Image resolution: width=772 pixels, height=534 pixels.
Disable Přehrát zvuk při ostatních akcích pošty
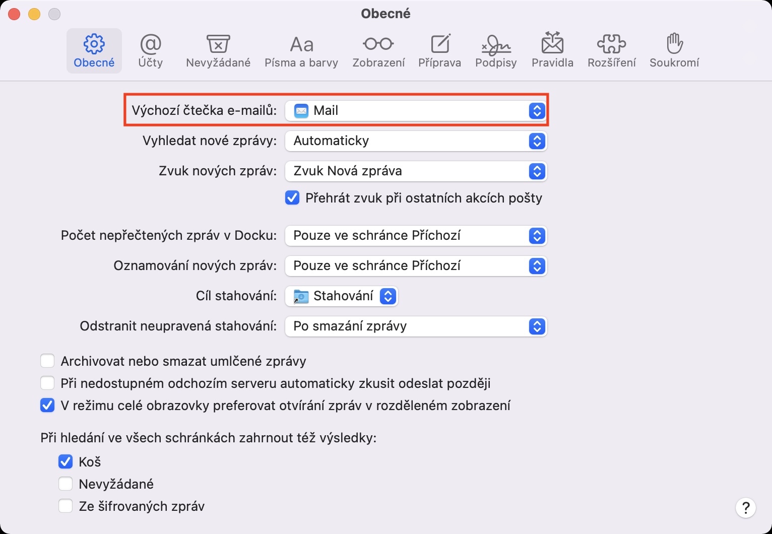292,198
